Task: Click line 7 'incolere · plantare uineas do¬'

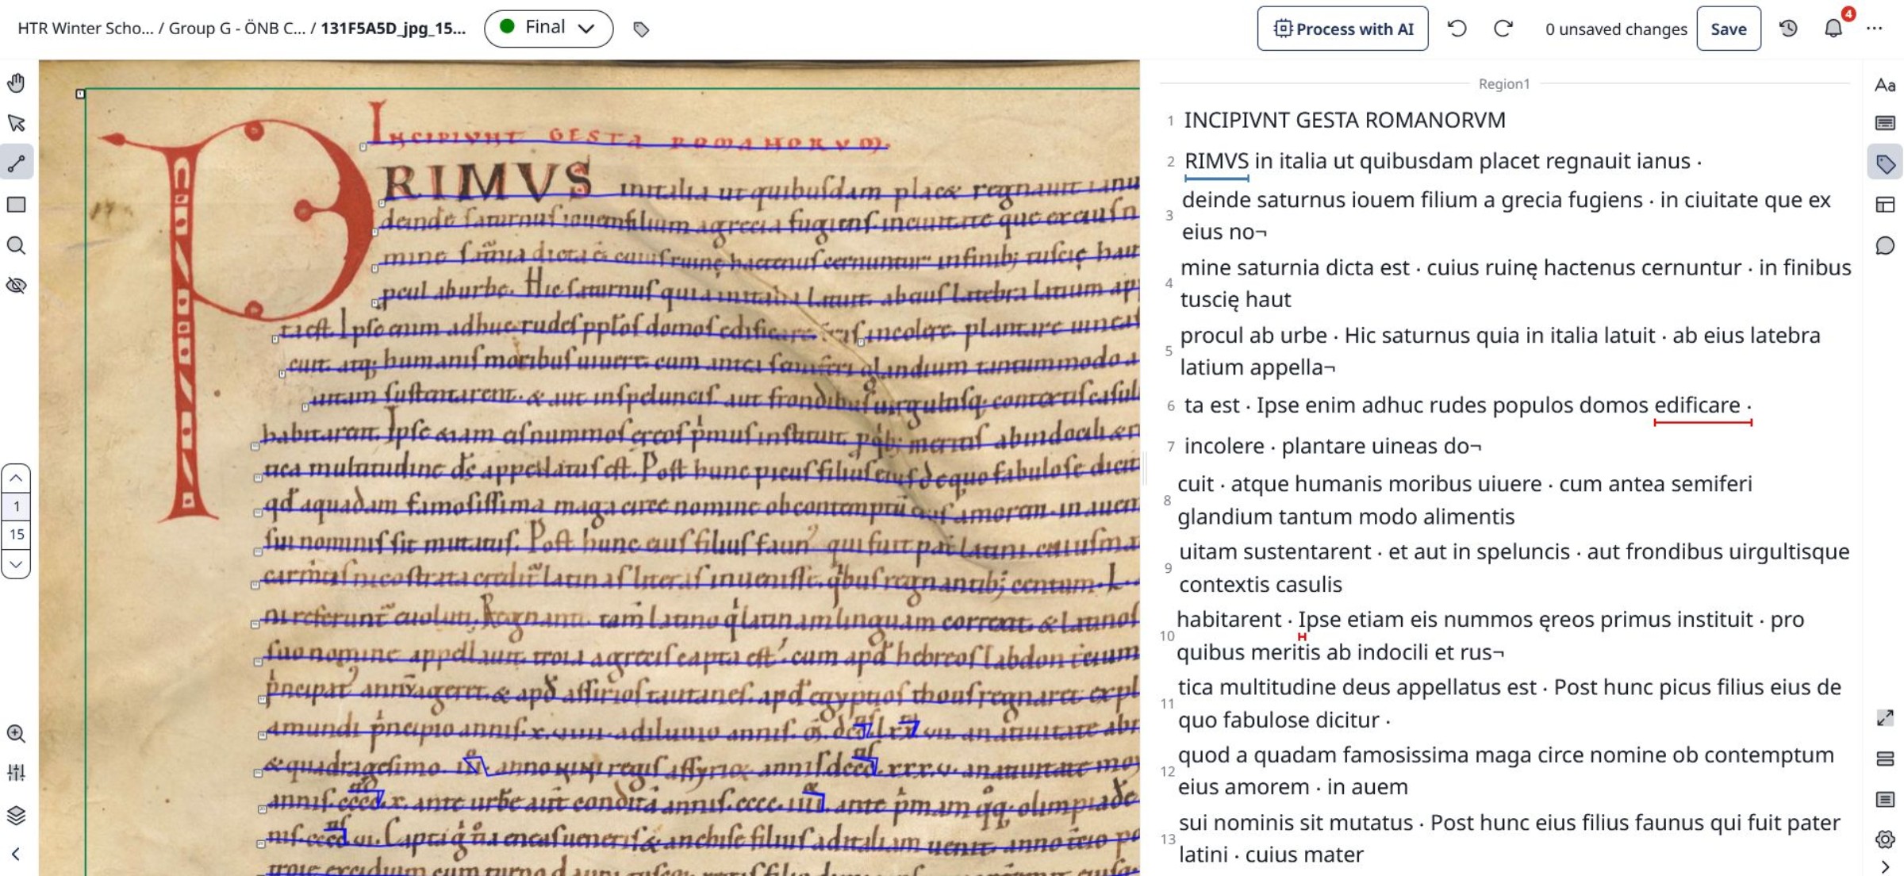Action: tap(1333, 446)
